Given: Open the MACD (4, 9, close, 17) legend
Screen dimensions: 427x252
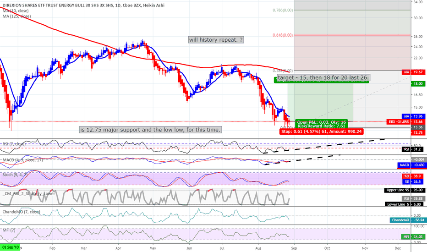Looking at the screenshot, I should (22, 159).
